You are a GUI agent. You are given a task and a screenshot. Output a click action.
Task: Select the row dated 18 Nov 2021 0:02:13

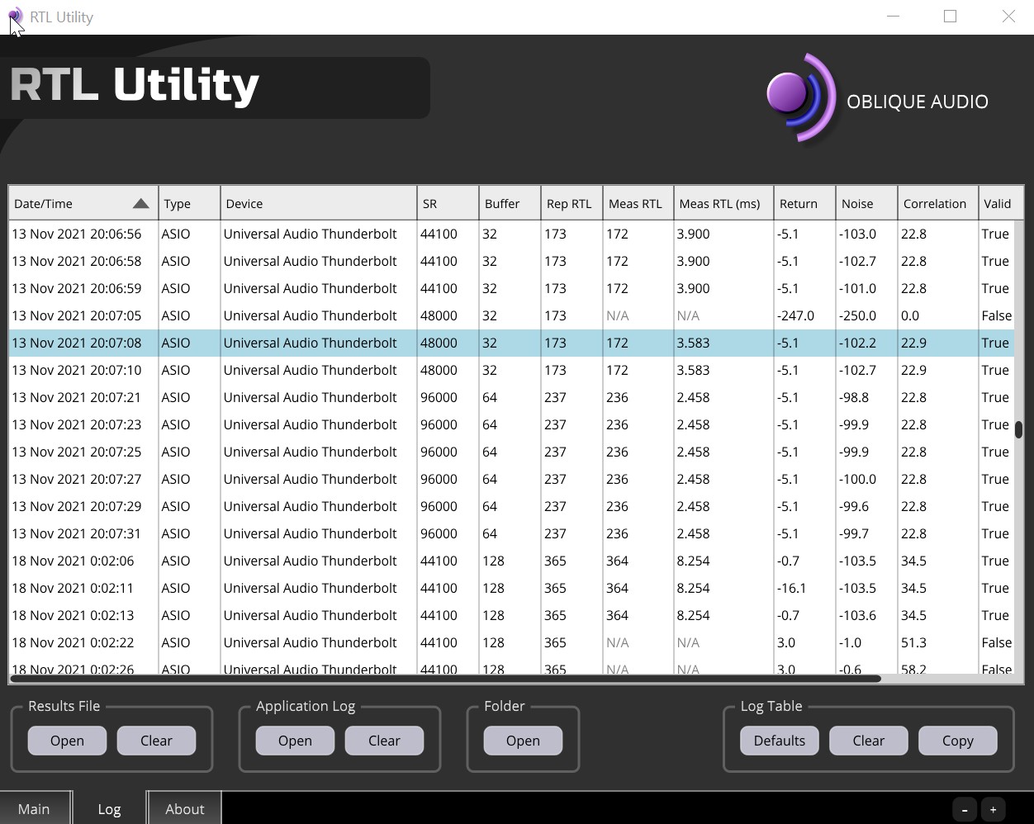pyautogui.click(x=511, y=615)
